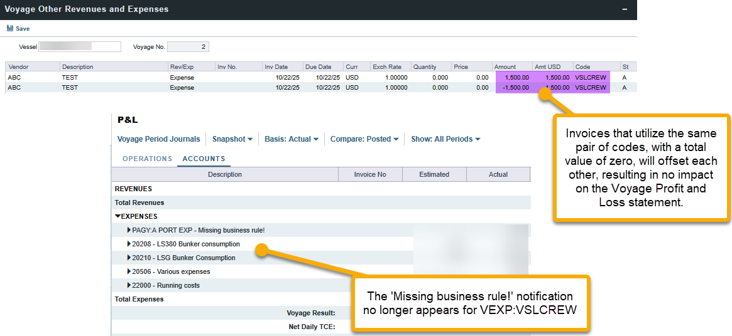Expand 20506 Various expenses row

click(129, 271)
